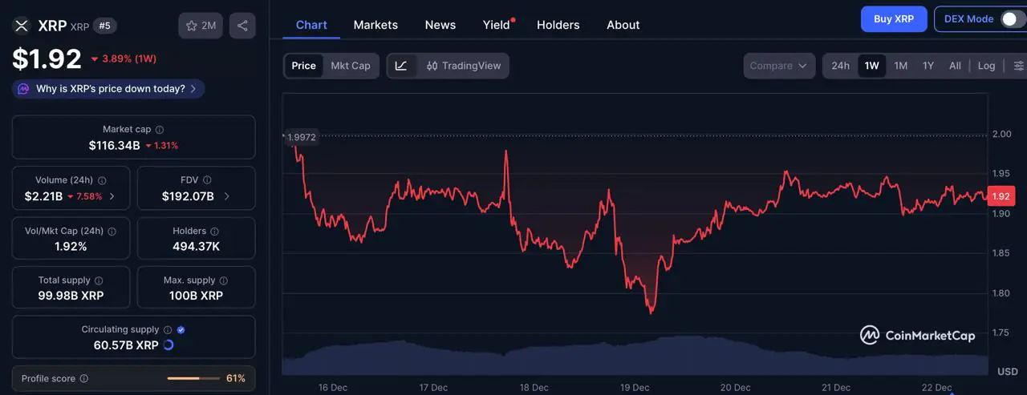
Task: Open chart settings sliders icon
Action: (x=1018, y=66)
